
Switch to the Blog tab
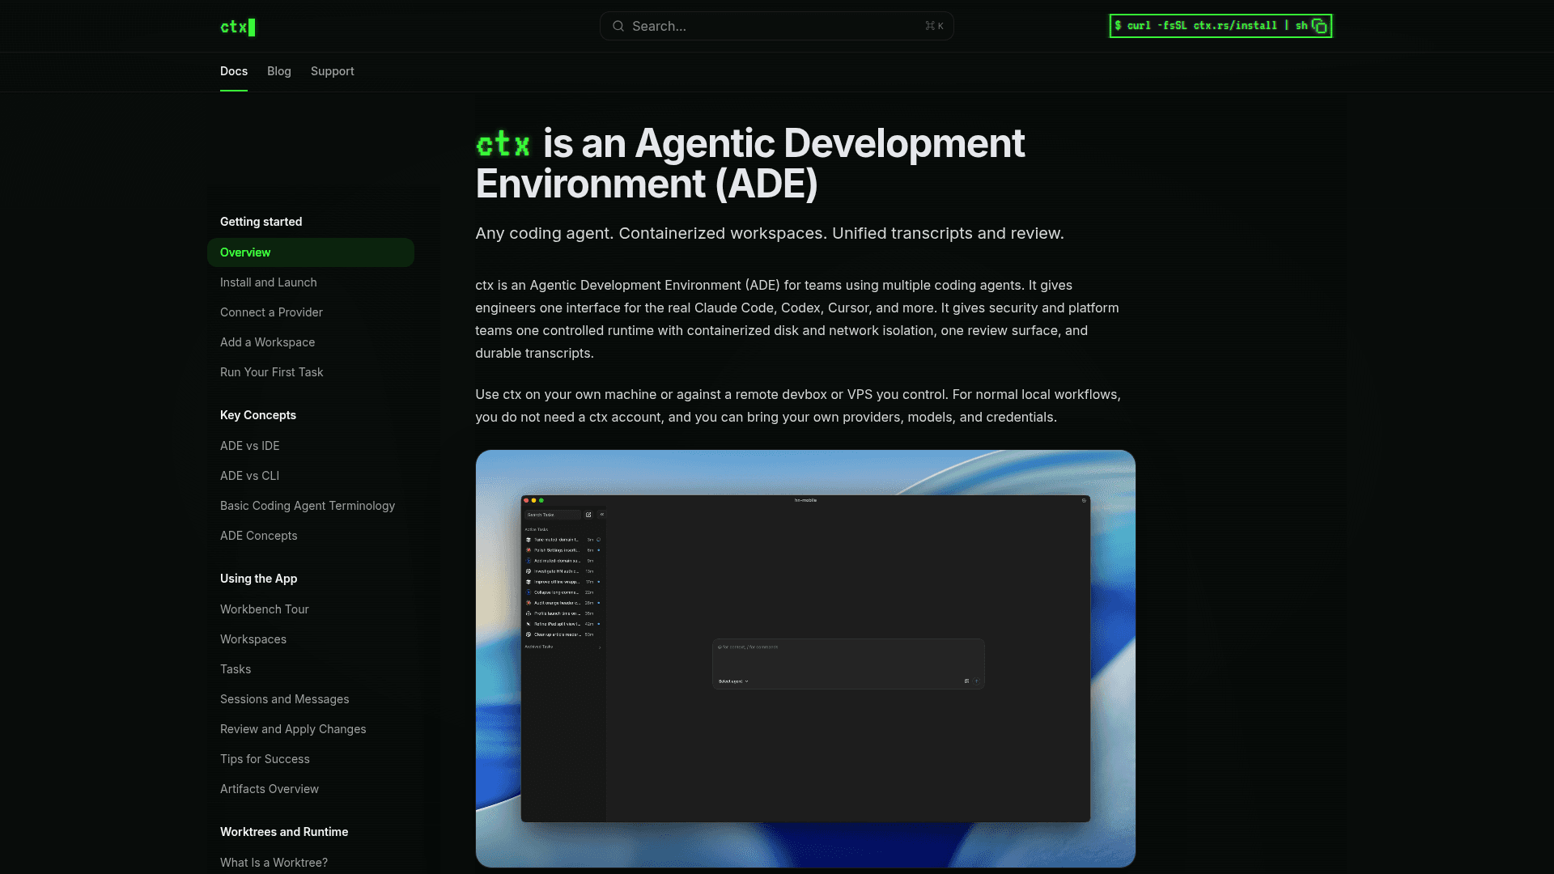coord(278,71)
